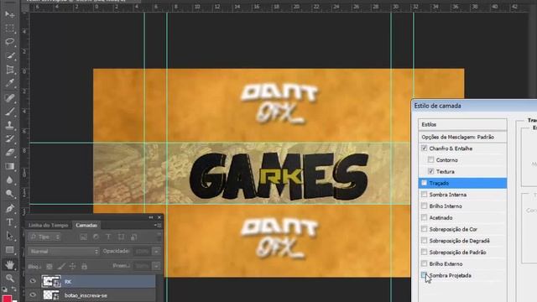Select the Path Selection tool
The height and width of the screenshot is (302, 537).
9,236
